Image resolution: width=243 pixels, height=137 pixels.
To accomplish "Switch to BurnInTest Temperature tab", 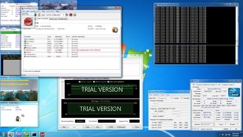I will (63, 19).
